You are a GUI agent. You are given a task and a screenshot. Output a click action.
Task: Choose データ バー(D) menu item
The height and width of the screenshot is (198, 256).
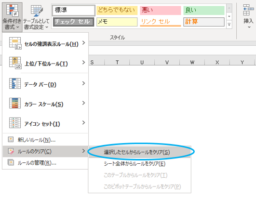pos(45,83)
